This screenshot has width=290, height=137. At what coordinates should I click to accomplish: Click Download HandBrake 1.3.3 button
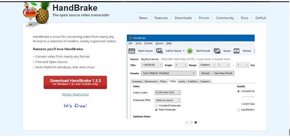coord(75,82)
